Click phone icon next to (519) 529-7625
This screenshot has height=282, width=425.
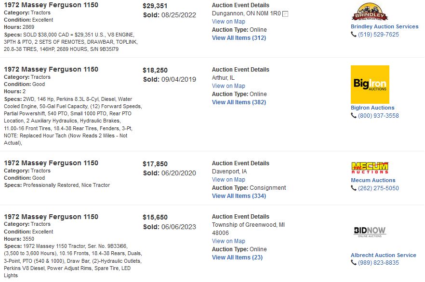(354, 34)
